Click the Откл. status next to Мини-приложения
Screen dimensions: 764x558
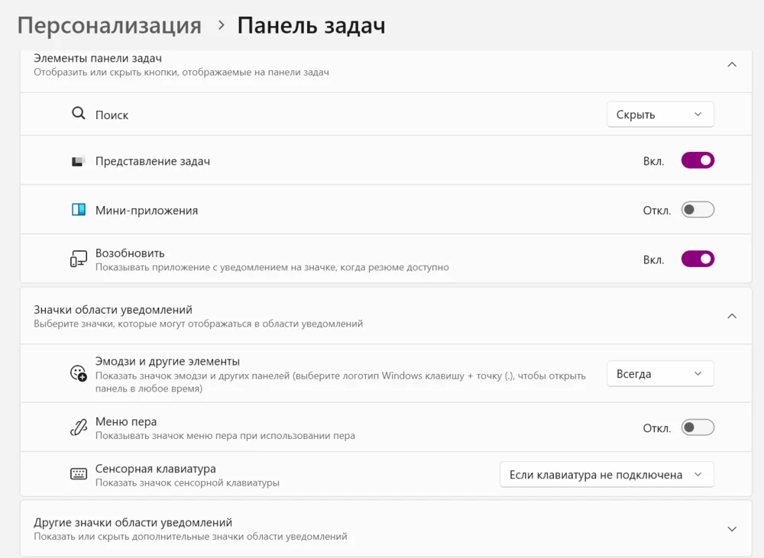pyautogui.click(x=657, y=211)
